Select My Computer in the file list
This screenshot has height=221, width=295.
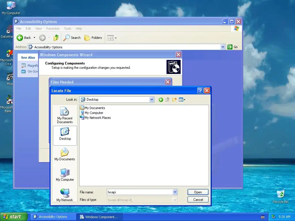(92, 113)
